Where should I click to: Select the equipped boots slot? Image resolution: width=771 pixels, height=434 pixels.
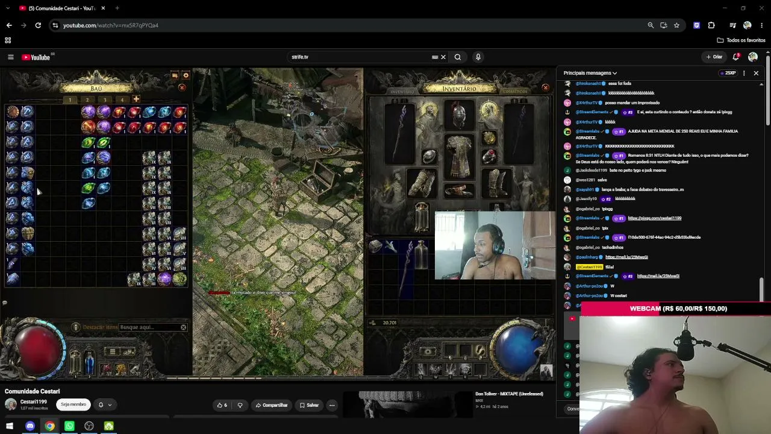click(x=497, y=184)
